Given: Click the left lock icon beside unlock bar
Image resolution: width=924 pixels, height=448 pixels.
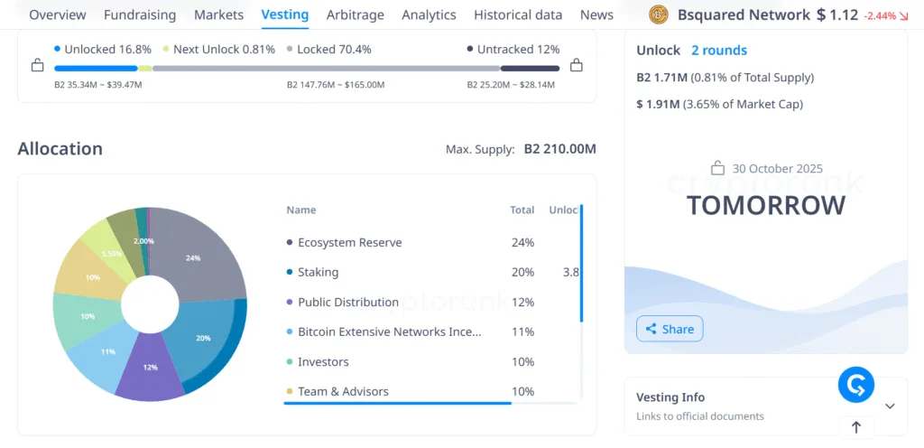Looking at the screenshot, I should tap(37, 66).
